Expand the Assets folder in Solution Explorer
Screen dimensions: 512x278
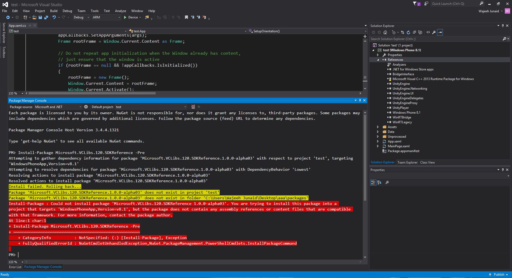[x=378, y=127]
